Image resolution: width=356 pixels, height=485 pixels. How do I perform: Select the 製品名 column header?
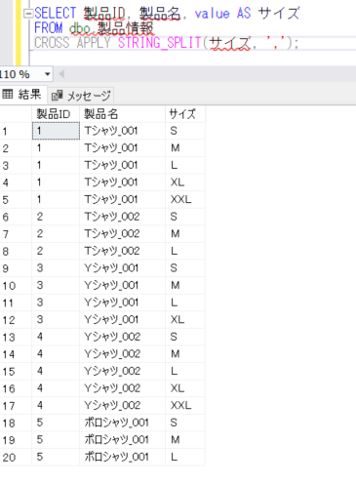[122, 114]
